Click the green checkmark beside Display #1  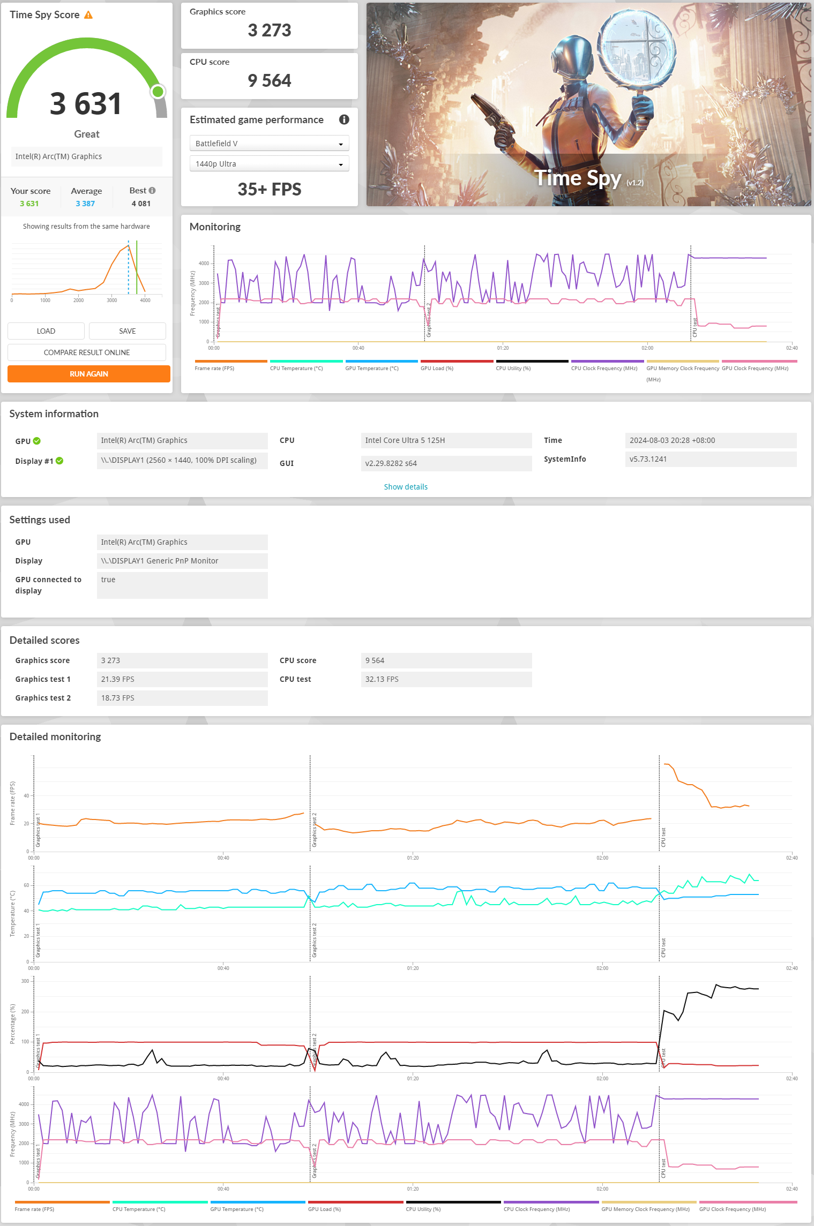[59, 461]
